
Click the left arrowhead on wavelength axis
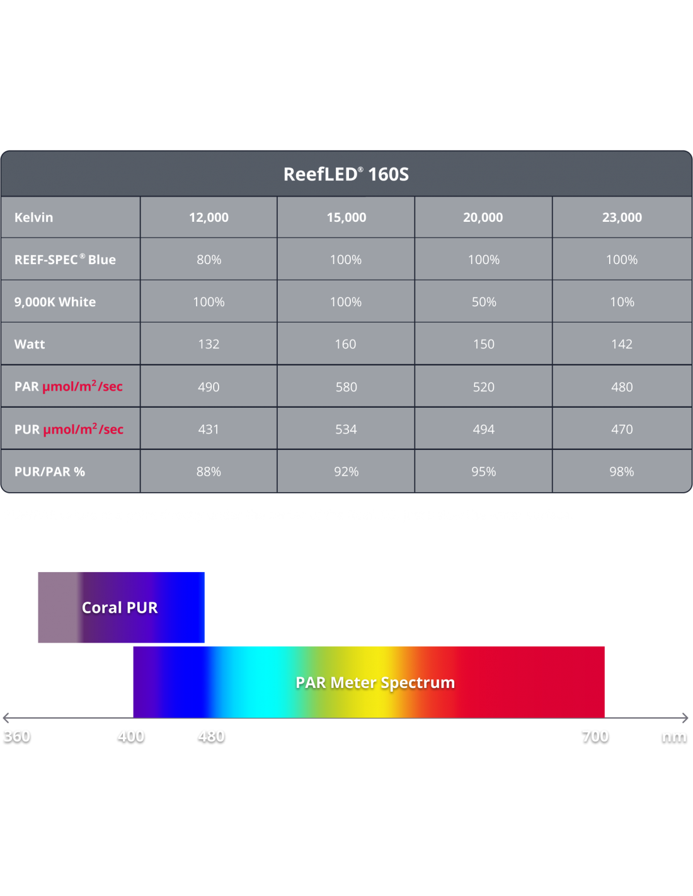pyautogui.click(x=6, y=718)
